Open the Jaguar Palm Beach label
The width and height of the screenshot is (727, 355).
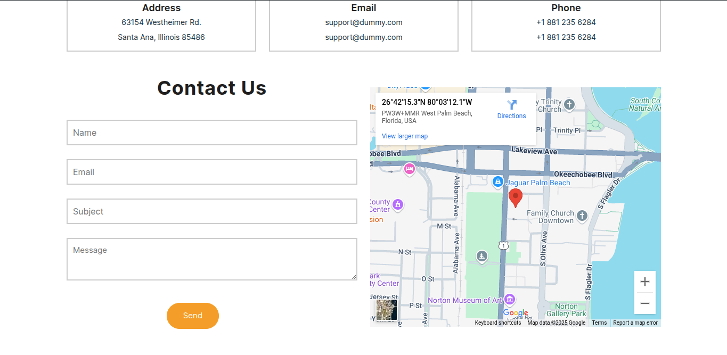[x=538, y=183]
